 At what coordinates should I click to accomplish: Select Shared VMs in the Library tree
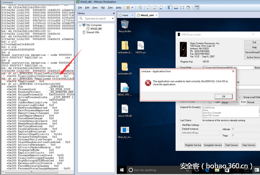93,32
